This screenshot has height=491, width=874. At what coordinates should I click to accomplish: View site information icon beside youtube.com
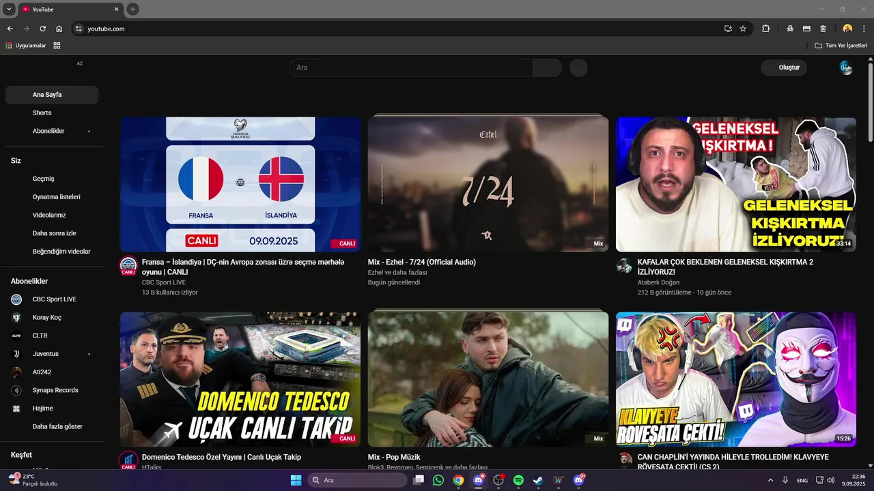79,29
